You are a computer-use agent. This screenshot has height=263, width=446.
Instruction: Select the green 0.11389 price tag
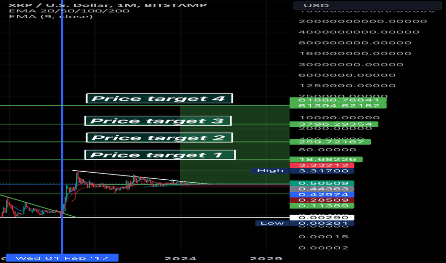(322, 206)
